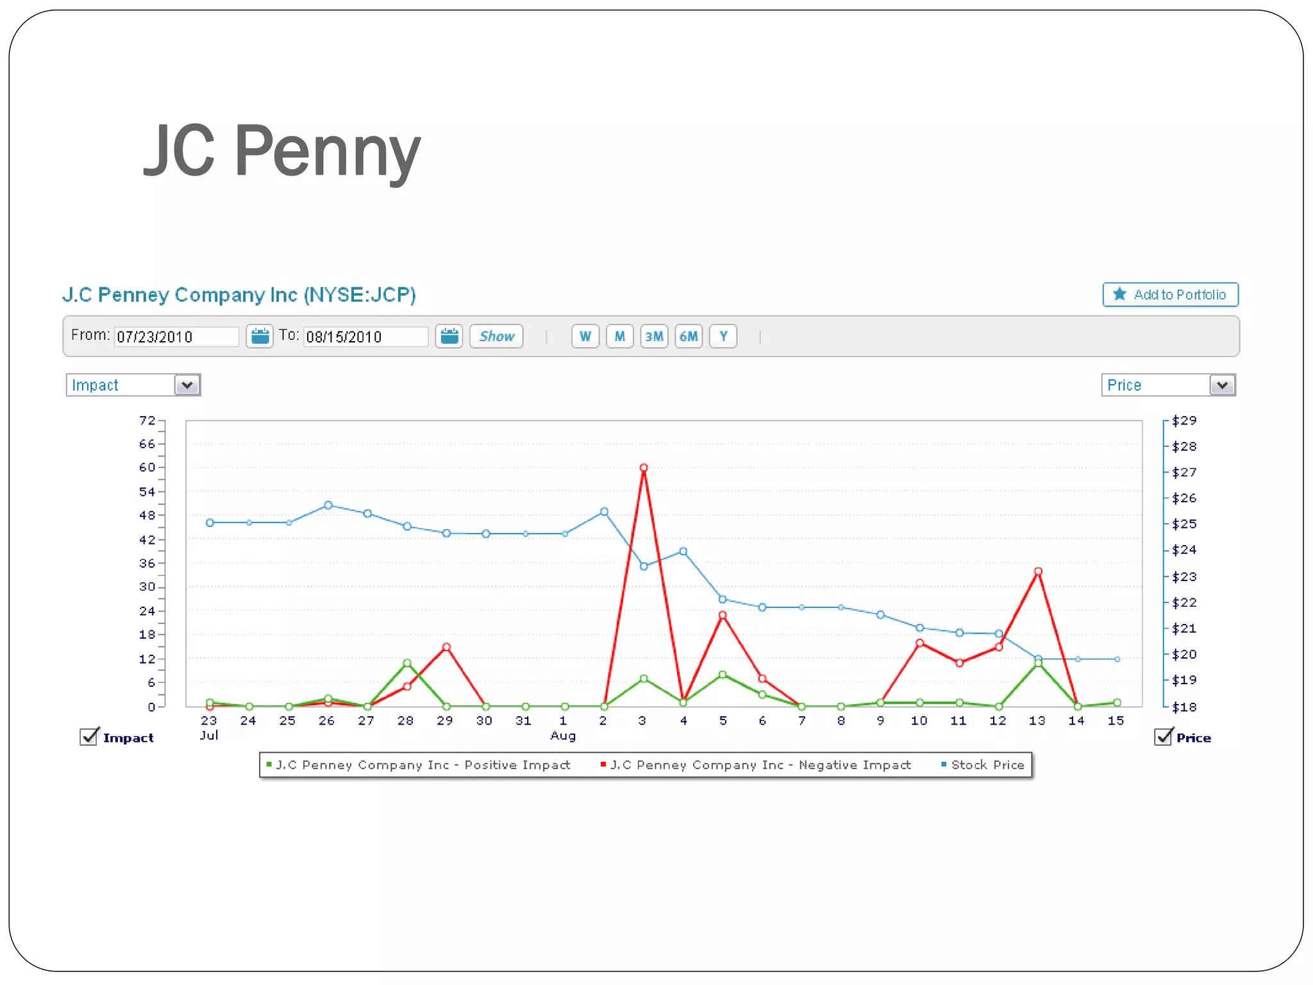Click the red negative impact peak on Aug 3
The height and width of the screenshot is (985, 1313).
(x=644, y=468)
